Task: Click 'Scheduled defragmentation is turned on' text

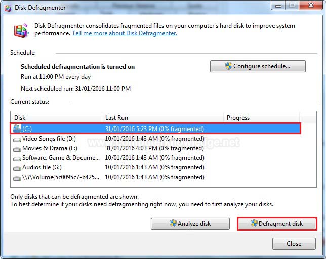Action: click(x=77, y=67)
